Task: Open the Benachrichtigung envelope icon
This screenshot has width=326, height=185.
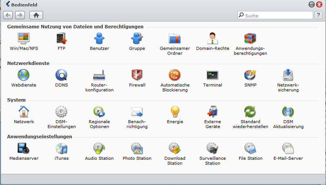Action: (137, 112)
